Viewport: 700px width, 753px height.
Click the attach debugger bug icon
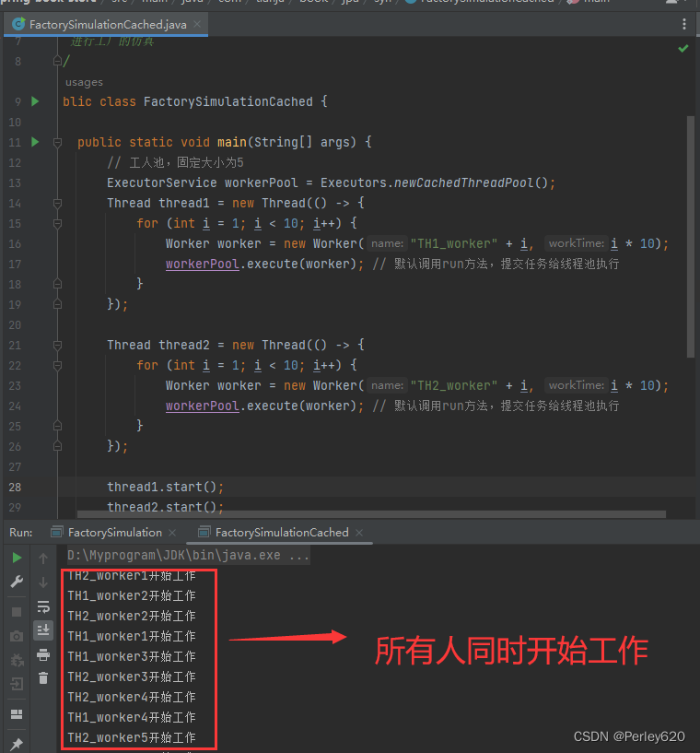[17, 660]
